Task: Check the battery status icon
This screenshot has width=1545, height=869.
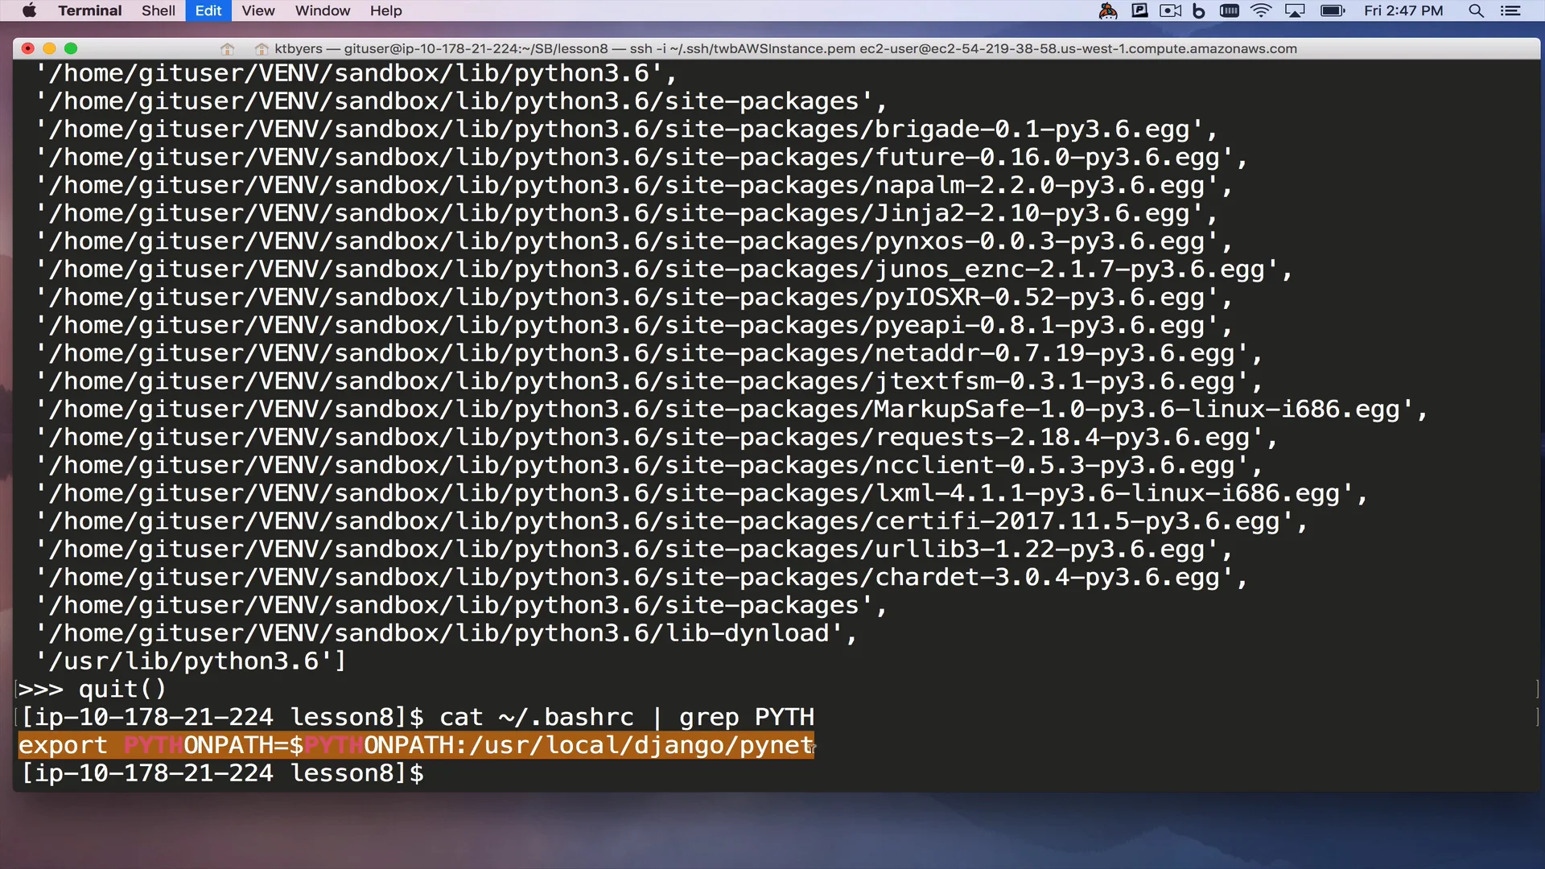Action: 1332,10
